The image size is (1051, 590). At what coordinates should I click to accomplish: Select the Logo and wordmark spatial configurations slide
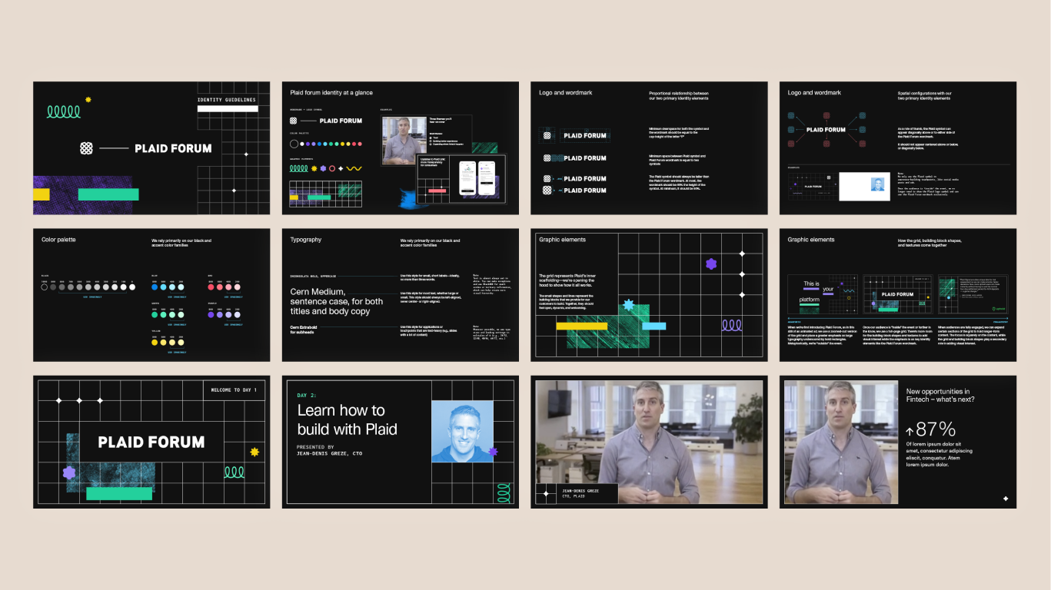(898, 148)
